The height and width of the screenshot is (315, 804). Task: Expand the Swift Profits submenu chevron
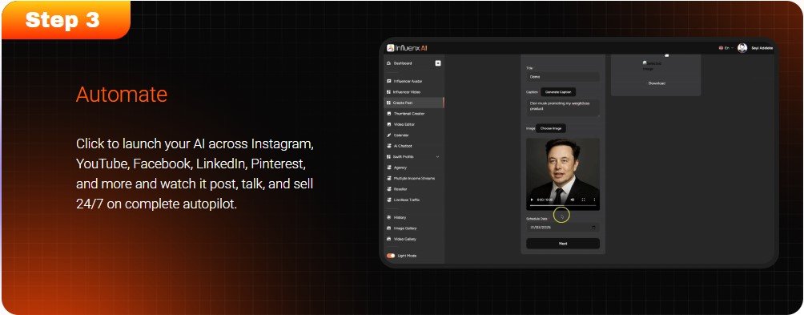point(437,156)
